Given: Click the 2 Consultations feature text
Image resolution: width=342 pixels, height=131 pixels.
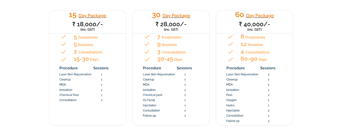Looking at the screenshot, I should point(88,52).
